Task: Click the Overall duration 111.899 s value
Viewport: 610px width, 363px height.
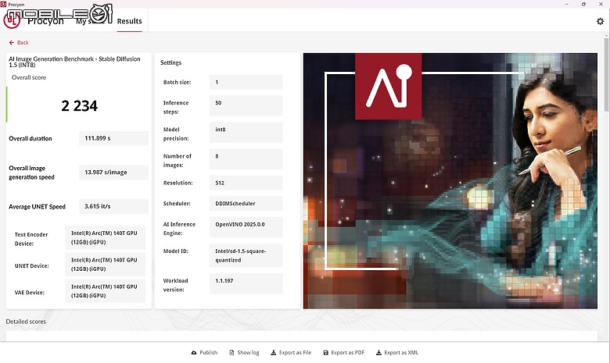Action: click(x=113, y=138)
